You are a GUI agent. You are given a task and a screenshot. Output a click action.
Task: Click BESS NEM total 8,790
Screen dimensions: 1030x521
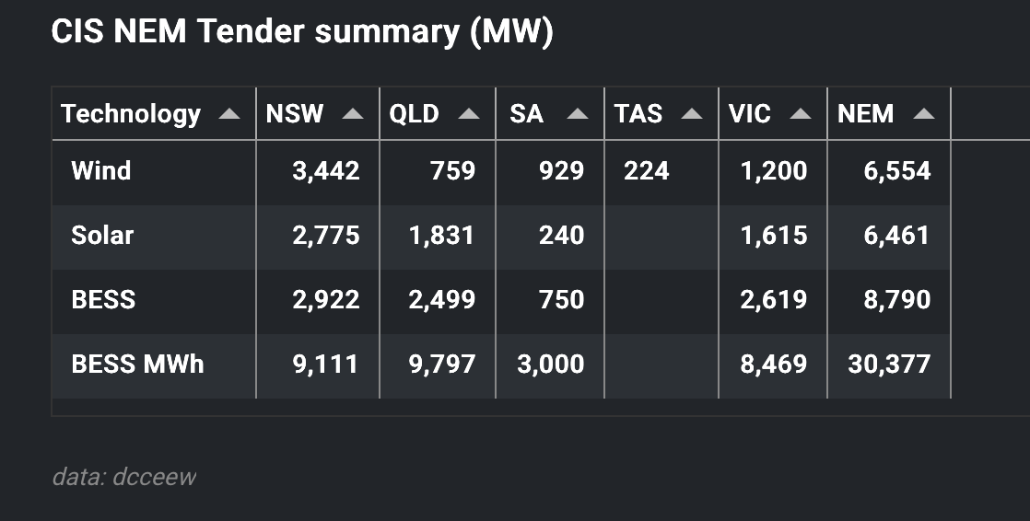(896, 300)
